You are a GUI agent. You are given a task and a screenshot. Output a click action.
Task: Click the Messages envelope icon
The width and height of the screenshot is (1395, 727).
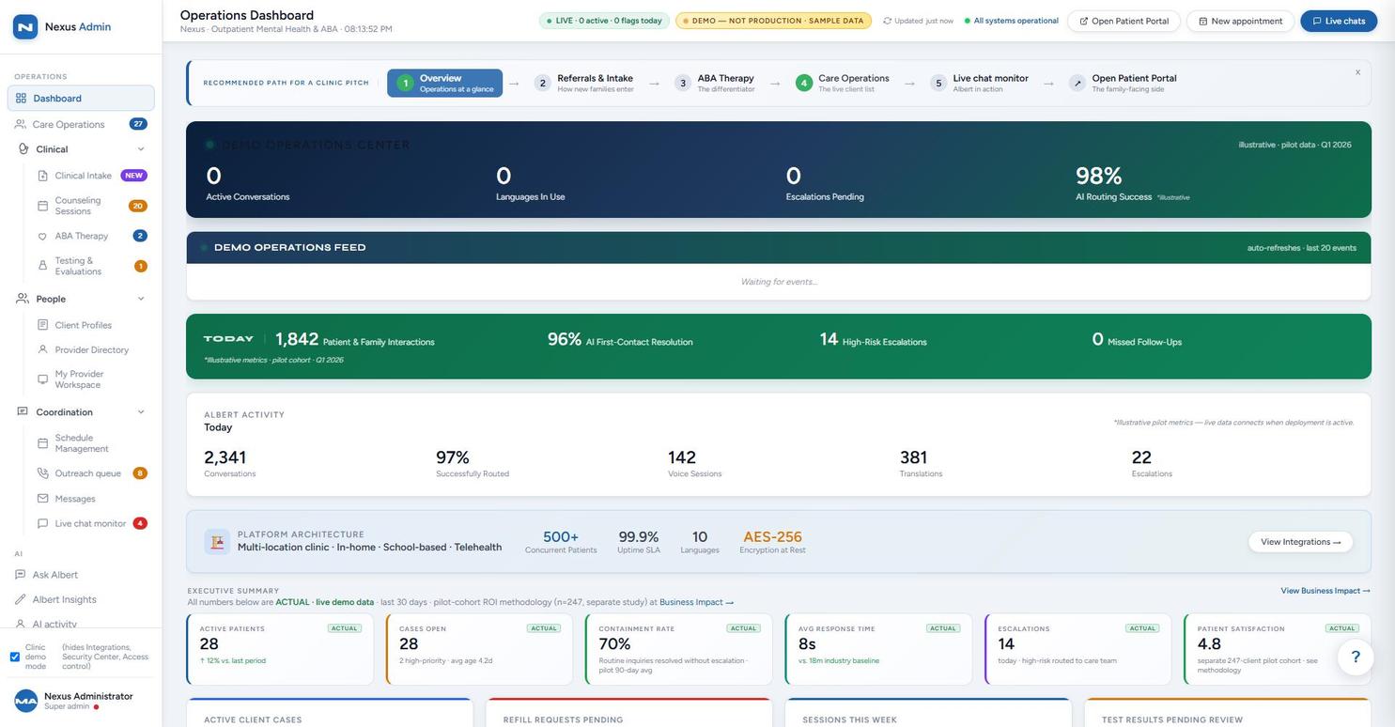42,499
